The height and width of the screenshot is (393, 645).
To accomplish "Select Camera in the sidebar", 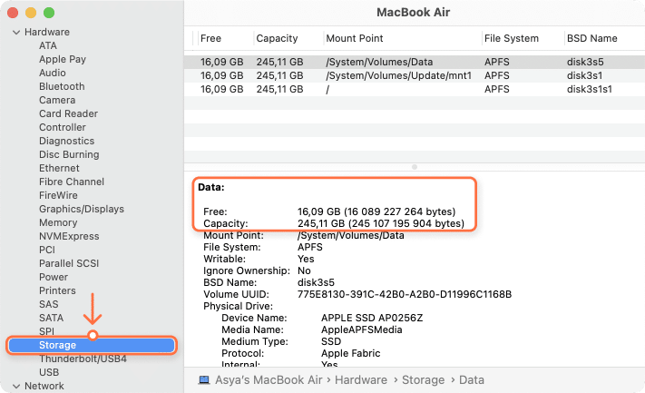I will [57, 100].
